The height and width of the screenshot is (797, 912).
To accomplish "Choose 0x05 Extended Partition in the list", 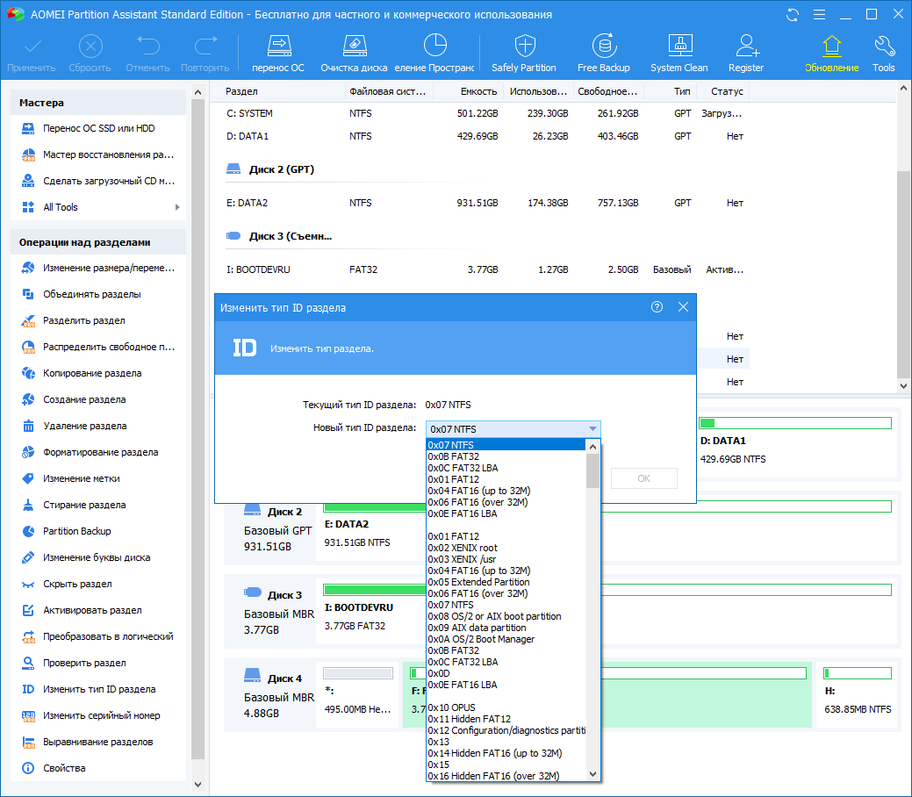I will 506,582.
